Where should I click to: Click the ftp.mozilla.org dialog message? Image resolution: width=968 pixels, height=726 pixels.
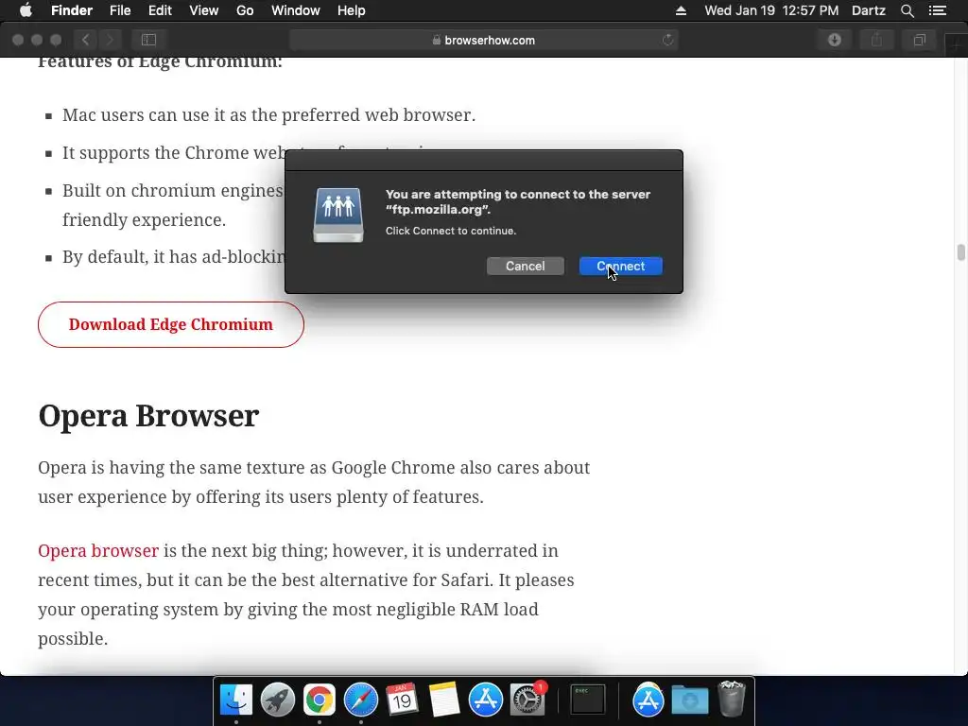pyautogui.click(x=518, y=202)
